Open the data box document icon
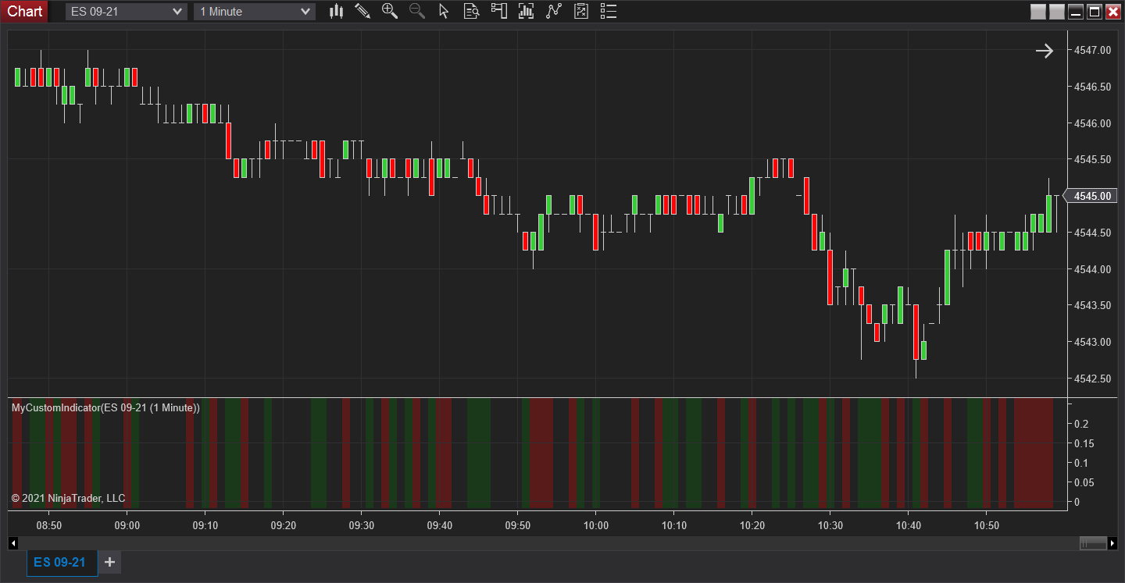The image size is (1125, 583). coord(471,11)
